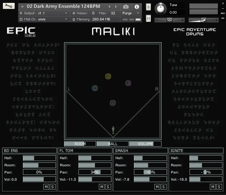Click the FL TOM channel header
Screen dimensions: 226x195
click(85, 151)
